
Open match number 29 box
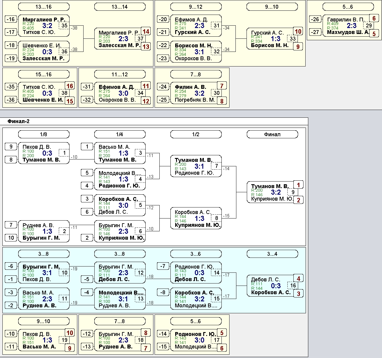(x=369, y=26)
